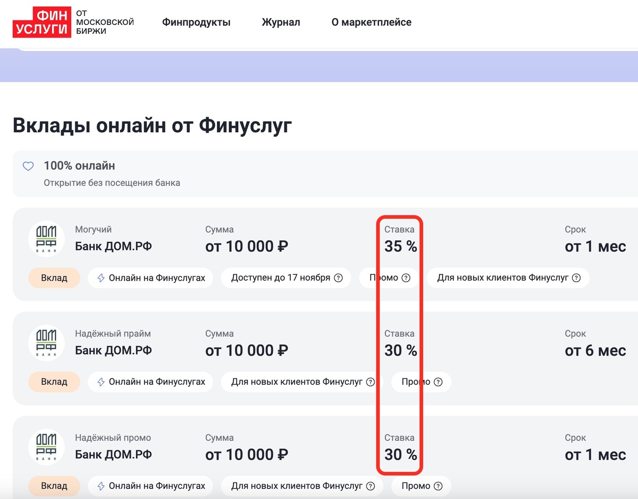Open help icon beside Промо in Могучий card
Image resolution: width=638 pixels, height=499 pixels.
pos(406,278)
